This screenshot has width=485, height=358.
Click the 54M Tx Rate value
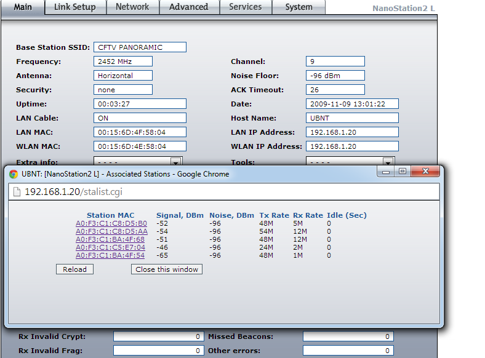coord(267,231)
